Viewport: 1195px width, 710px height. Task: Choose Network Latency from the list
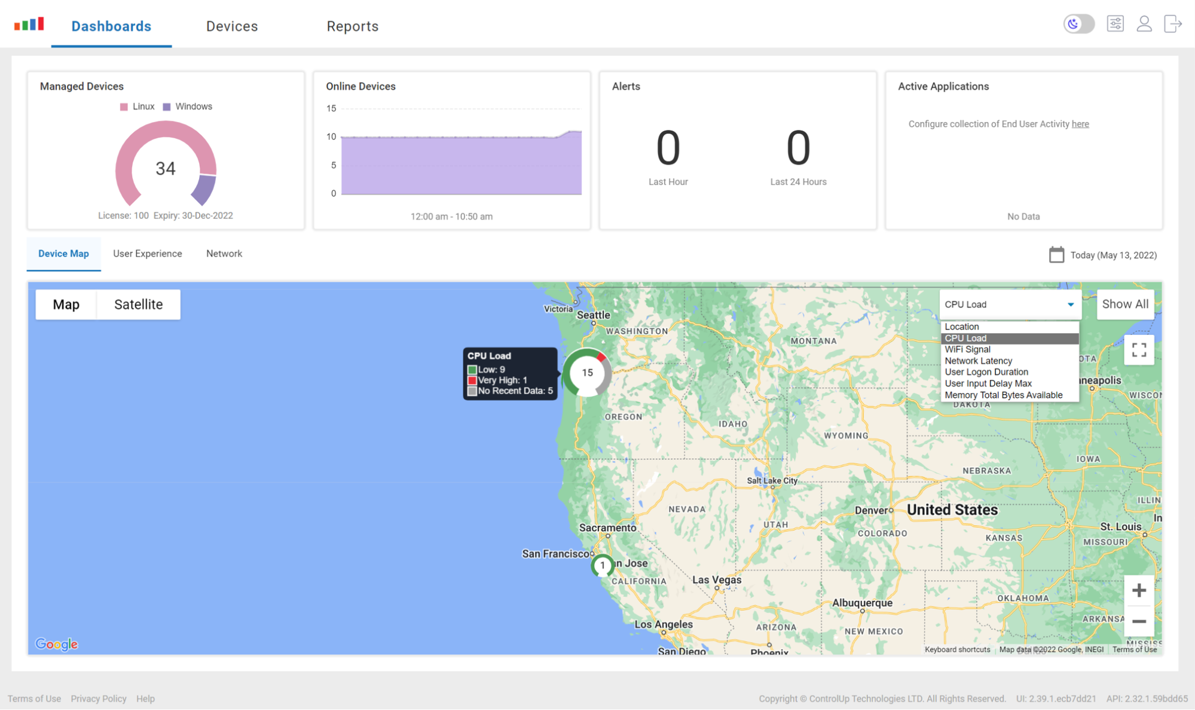(1010, 361)
